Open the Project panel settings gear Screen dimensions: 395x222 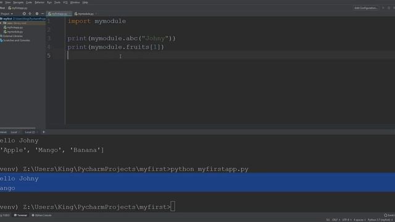[x=37, y=14]
